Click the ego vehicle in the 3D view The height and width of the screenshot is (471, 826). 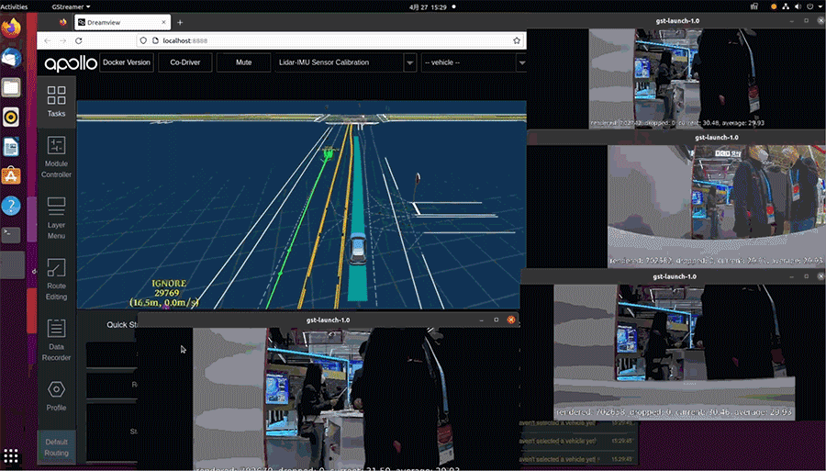pos(358,248)
